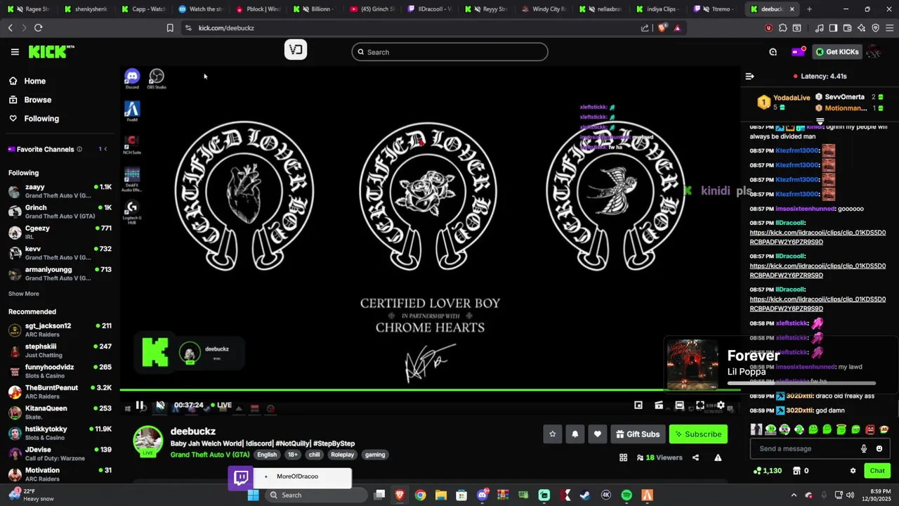899x506 pixels.
Task: Open TheBurntPeanut recommended channel
Action: click(x=60, y=391)
